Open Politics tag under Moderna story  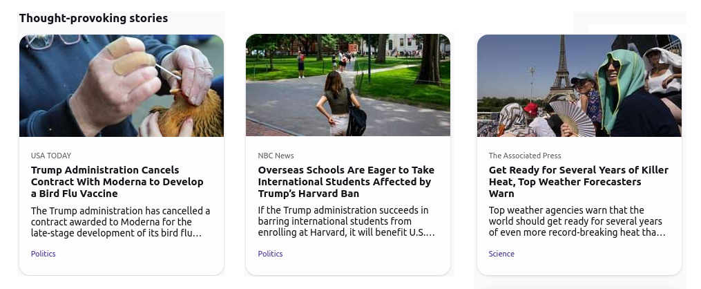pos(44,254)
